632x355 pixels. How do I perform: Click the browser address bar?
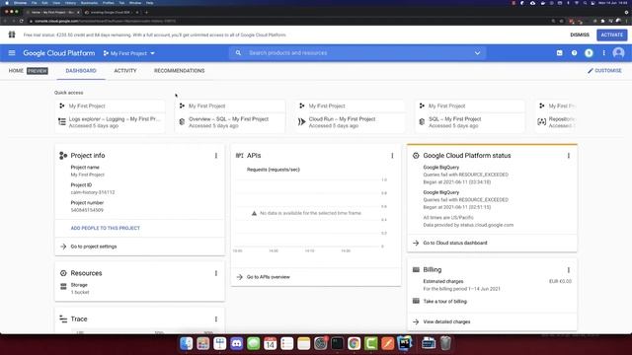click(282, 21)
